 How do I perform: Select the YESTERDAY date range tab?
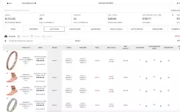[x=34, y=29]
